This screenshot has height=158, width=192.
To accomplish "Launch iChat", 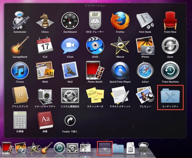I will (70, 46).
